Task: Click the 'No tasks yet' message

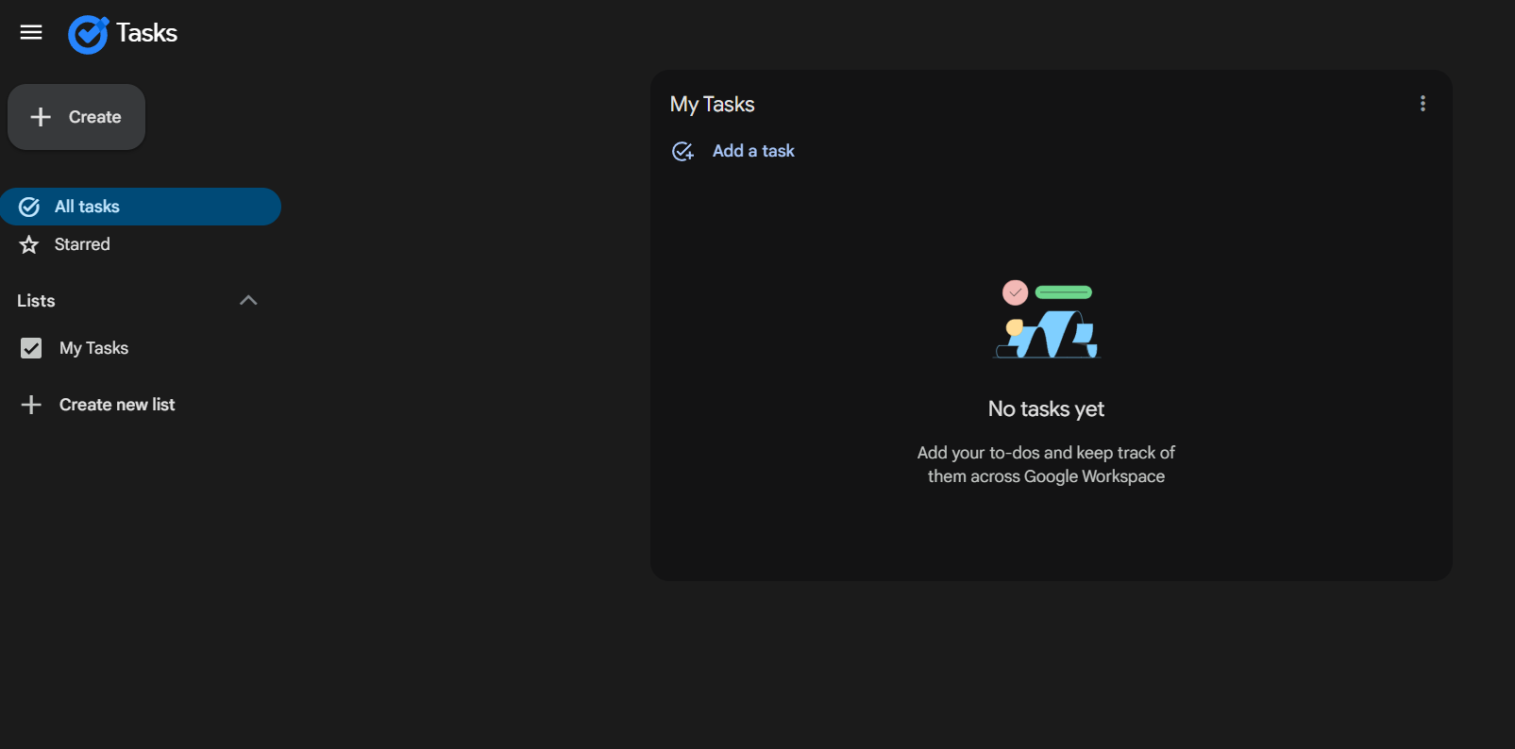Action: click(x=1046, y=408)
